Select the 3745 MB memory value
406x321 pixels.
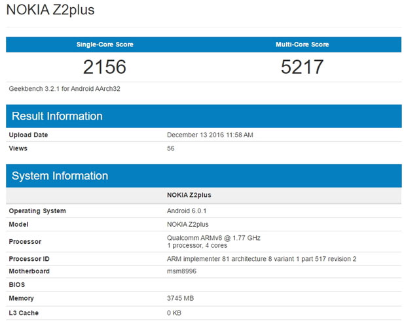180,298
